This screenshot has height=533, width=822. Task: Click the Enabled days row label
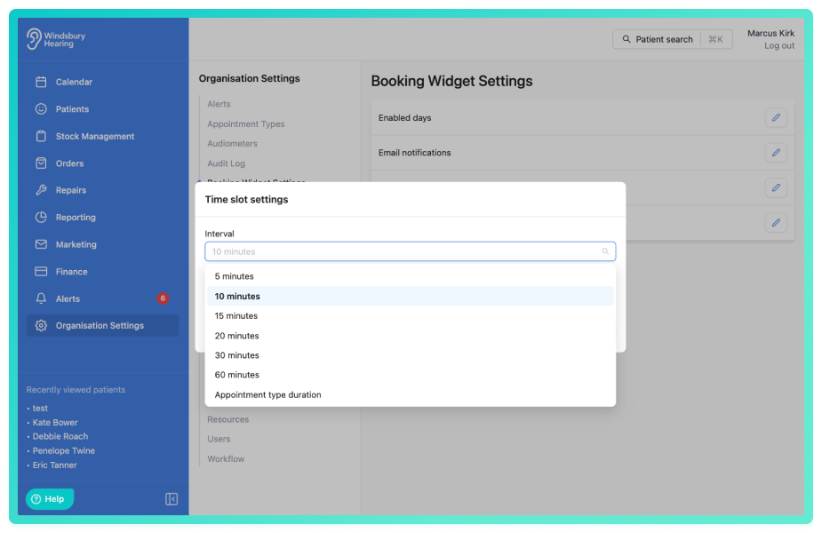tap(404, 118)
